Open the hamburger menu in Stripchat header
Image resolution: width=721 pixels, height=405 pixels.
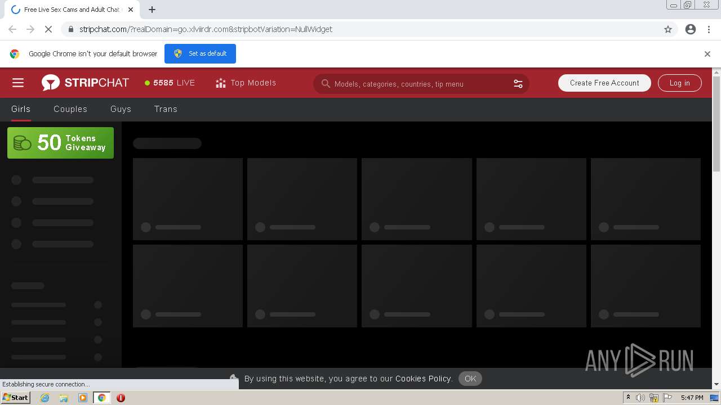click(18, 83)
